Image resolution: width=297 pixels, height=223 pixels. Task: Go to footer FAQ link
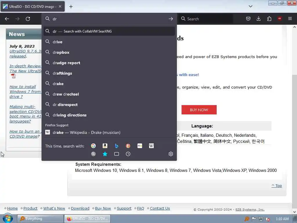141,208
